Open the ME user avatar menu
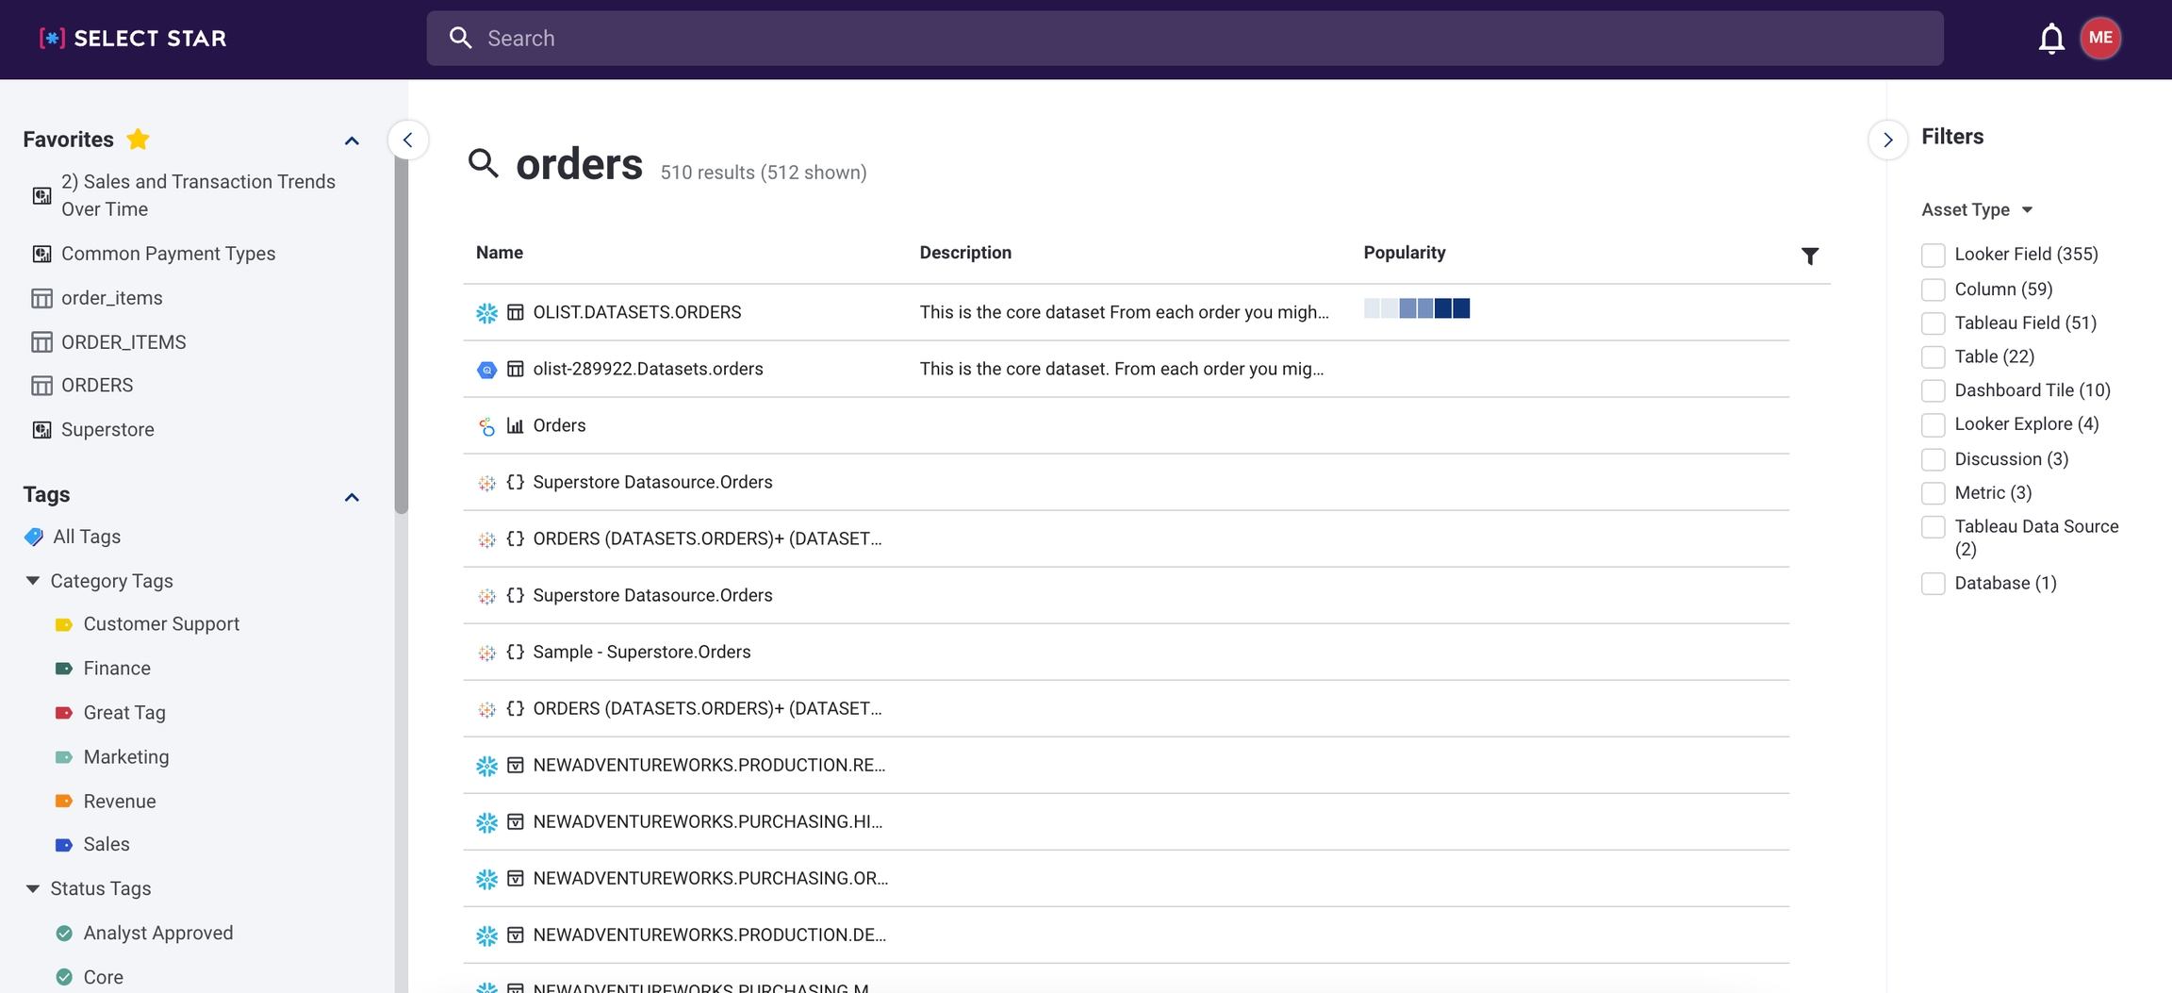 click(x=2099, y=39)
